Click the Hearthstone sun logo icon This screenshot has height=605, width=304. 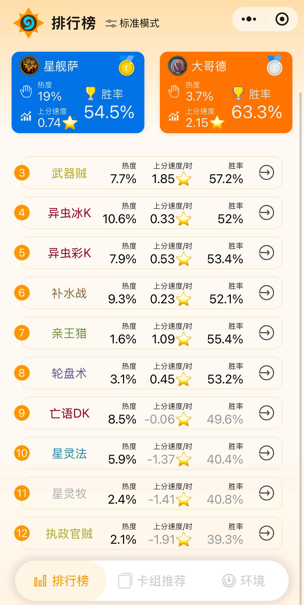pos(28,23)
